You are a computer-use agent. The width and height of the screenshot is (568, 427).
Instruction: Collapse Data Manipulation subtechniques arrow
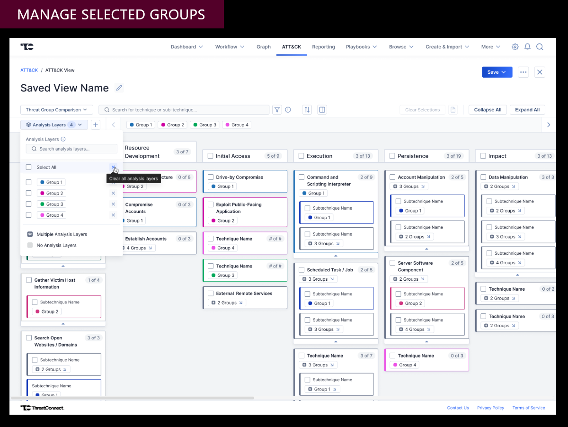517,274
